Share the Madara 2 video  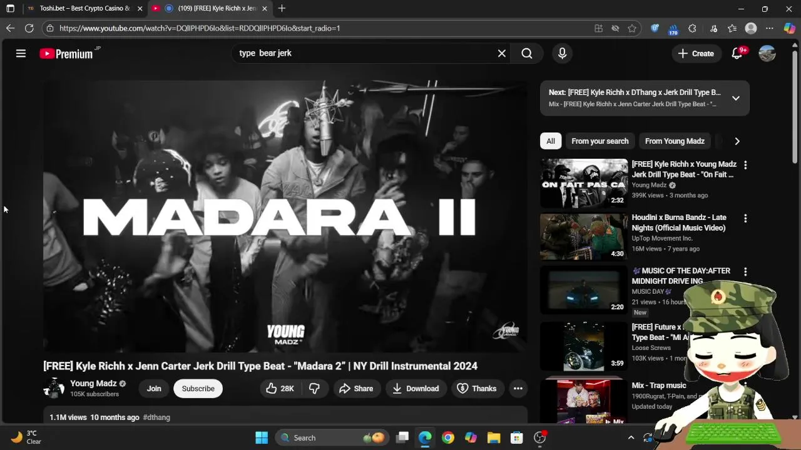pos(356,389)
